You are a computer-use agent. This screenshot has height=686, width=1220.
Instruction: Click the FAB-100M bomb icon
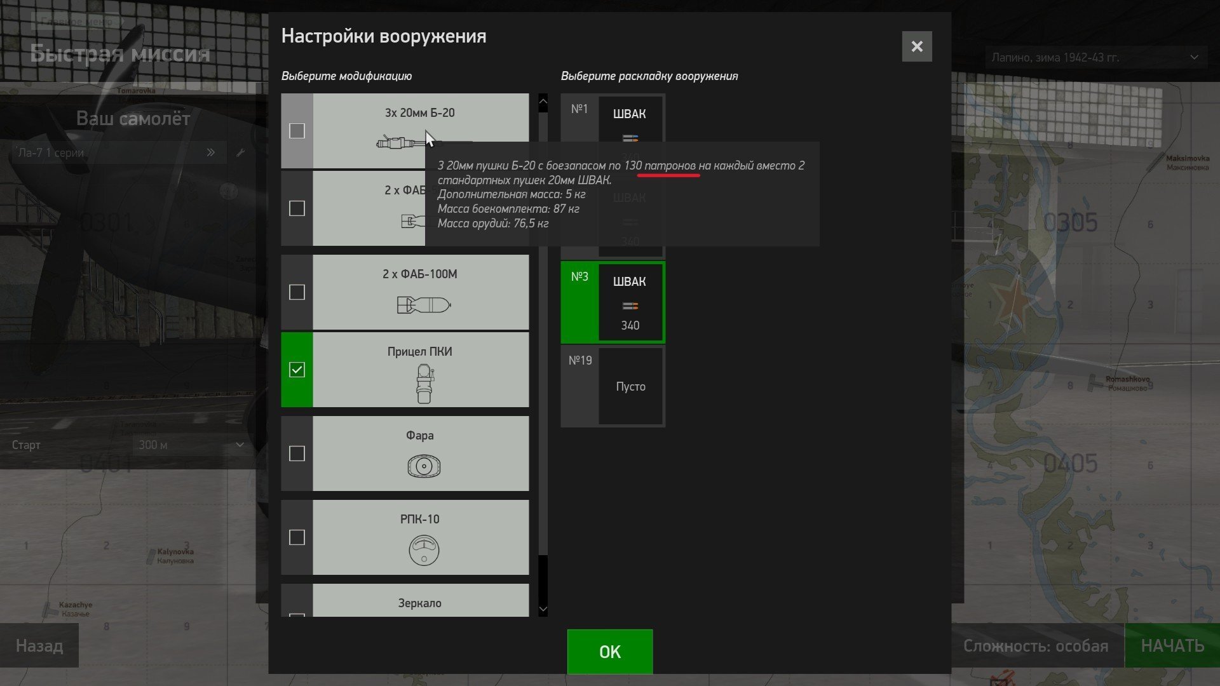tap(424, 306)
